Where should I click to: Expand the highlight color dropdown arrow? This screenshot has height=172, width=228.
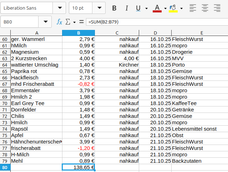click(x=182, y=8)
